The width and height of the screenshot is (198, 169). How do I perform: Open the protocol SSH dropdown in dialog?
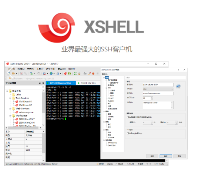[158, 89]
